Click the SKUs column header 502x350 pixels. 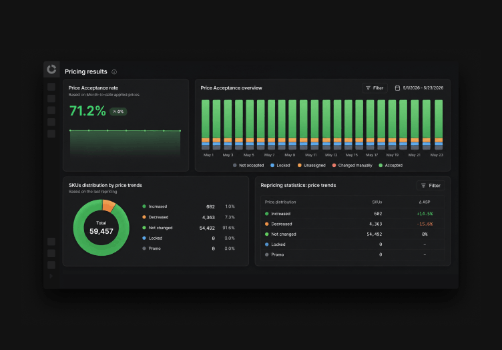coord(376,202)
